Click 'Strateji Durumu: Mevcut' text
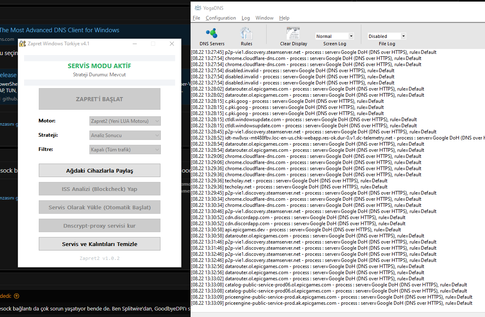Screen dimensions: 485x317 pos(99,75)
